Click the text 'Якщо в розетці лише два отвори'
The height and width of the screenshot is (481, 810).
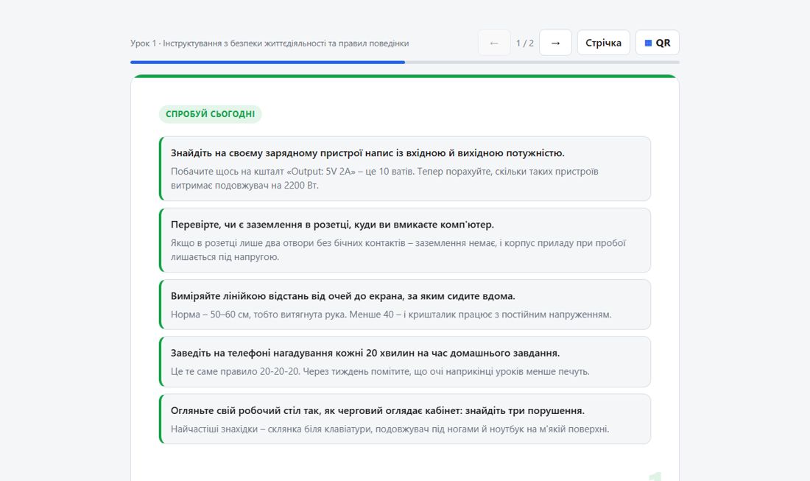pyautogui.click(x=242, y=243)
